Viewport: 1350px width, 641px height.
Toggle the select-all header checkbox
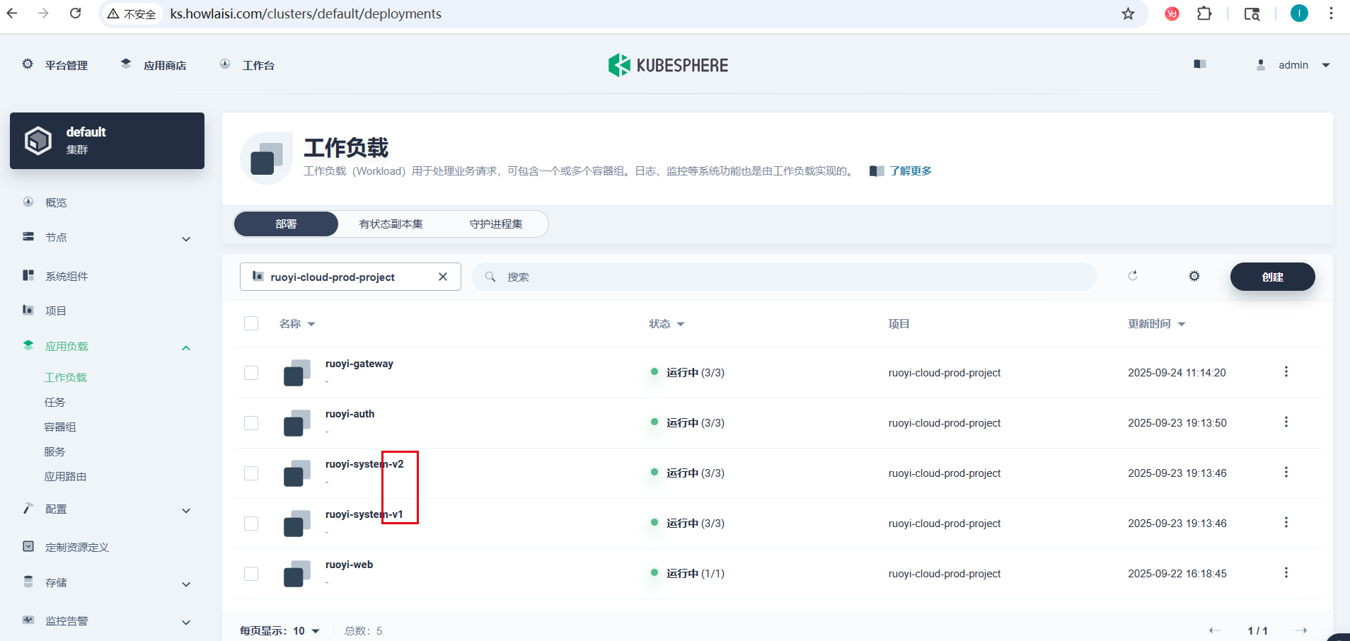click(251, 323)
